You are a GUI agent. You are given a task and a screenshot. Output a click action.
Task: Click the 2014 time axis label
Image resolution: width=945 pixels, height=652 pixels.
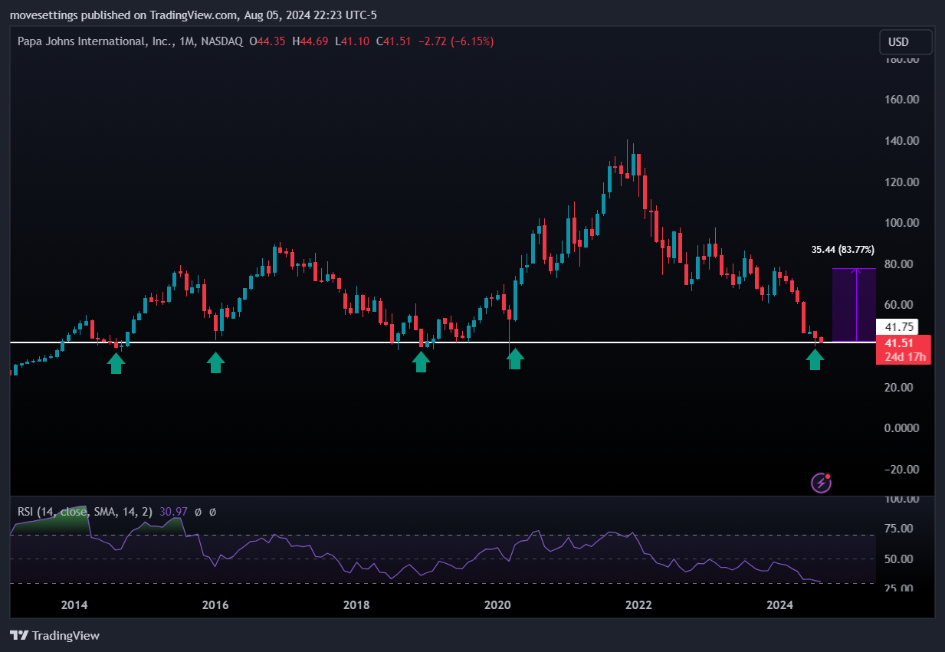(74, 605)
